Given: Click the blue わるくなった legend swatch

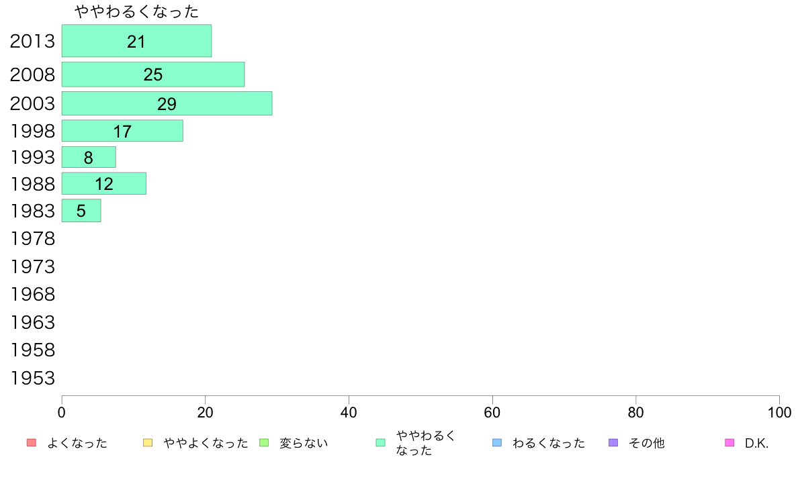Looking at the screenshot, I should click(x=496, y=442).
